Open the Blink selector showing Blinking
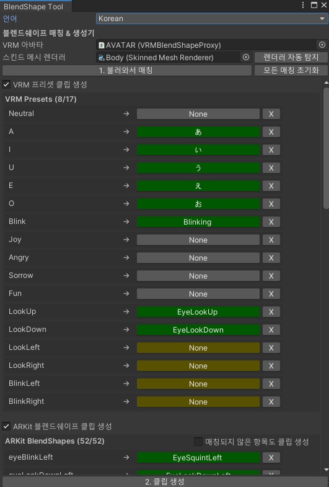Image resolution: width=329 pixels, height=487 pixels. tap(198, 222)
